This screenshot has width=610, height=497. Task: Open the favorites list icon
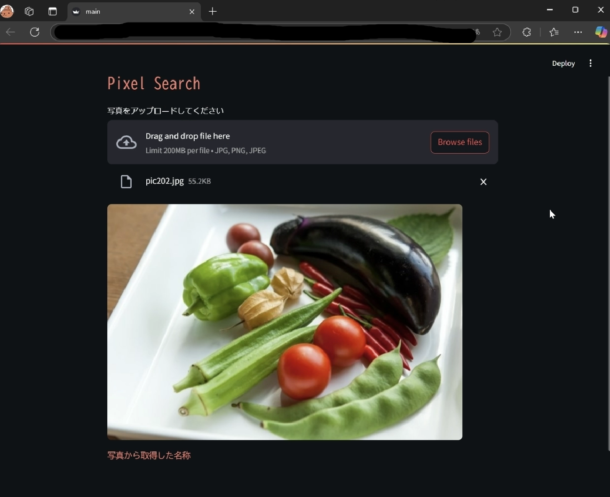[x=554, y=32]
